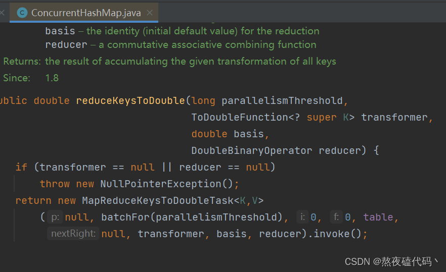This screenshot has height=272, width=446.
Task: Click the 'double basis' parameter declaration
Action: click(x=228, y=134)
